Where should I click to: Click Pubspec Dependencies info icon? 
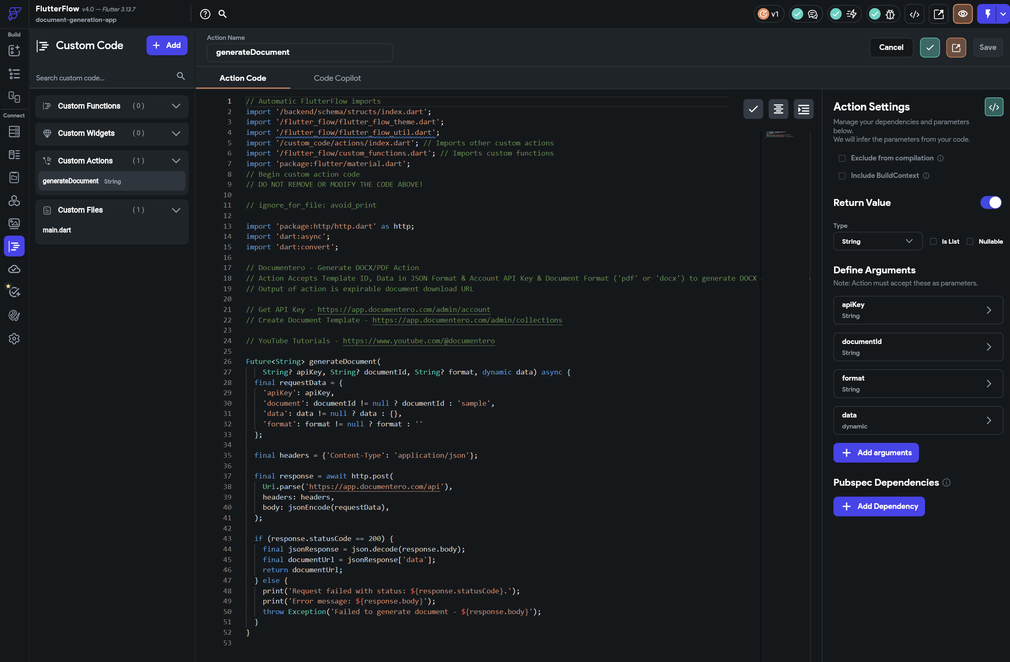(946, 482)
